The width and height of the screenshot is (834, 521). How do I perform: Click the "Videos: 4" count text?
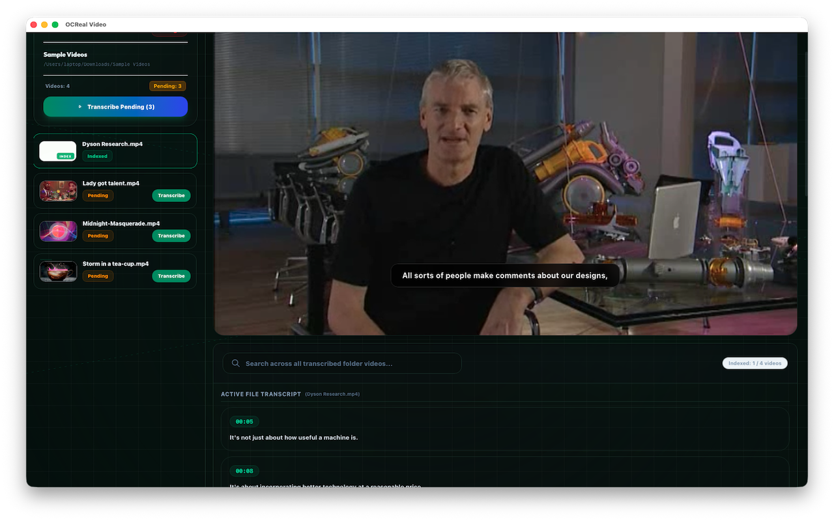57,86
